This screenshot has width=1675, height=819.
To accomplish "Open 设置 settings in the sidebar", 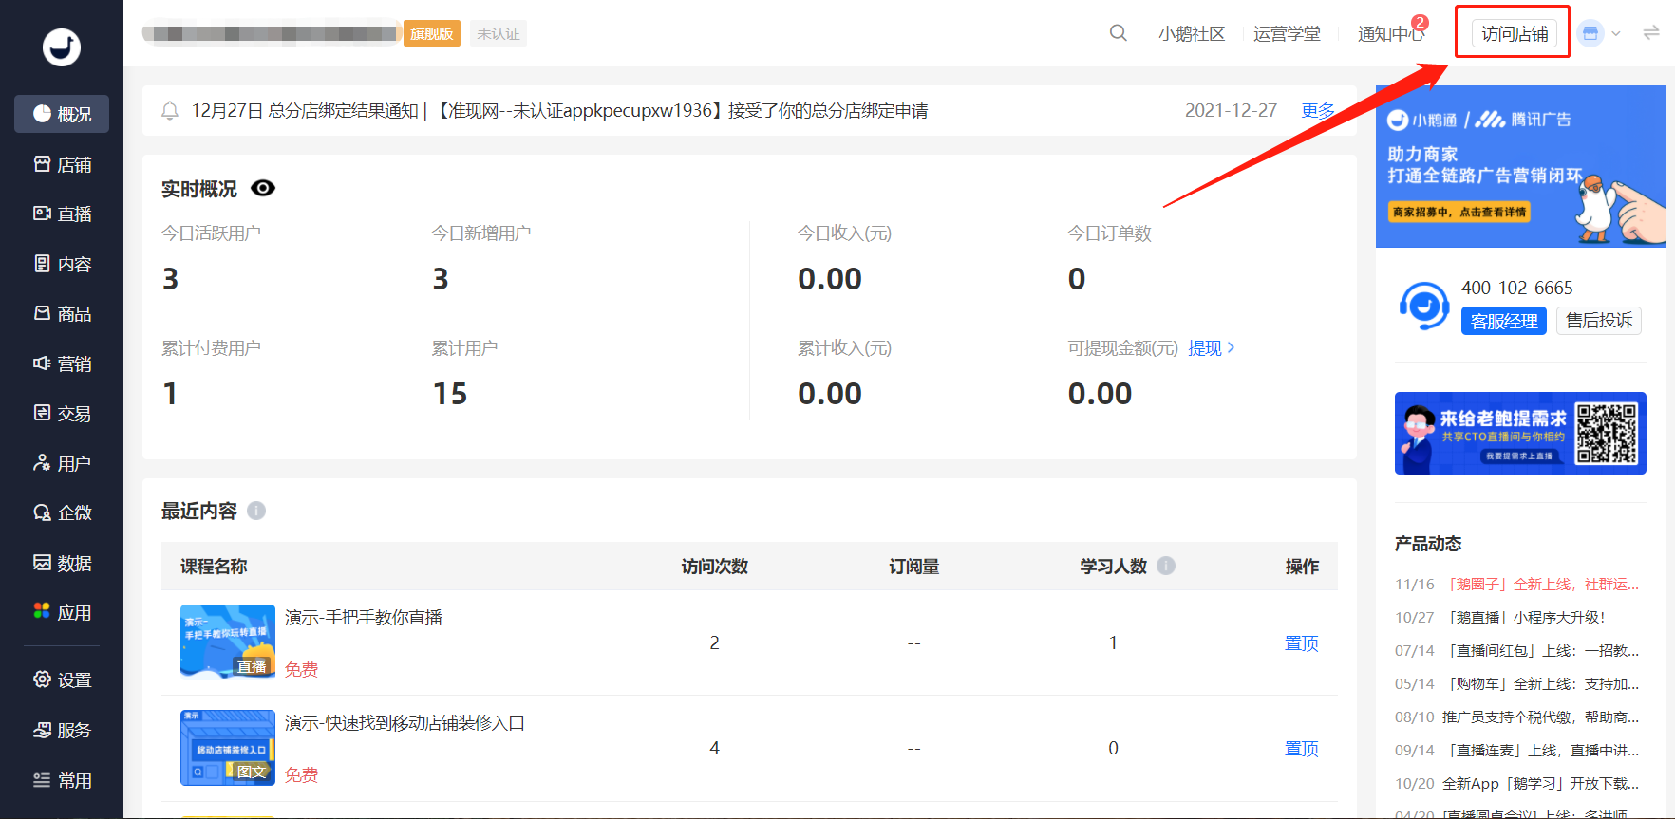I will [63, 679].
